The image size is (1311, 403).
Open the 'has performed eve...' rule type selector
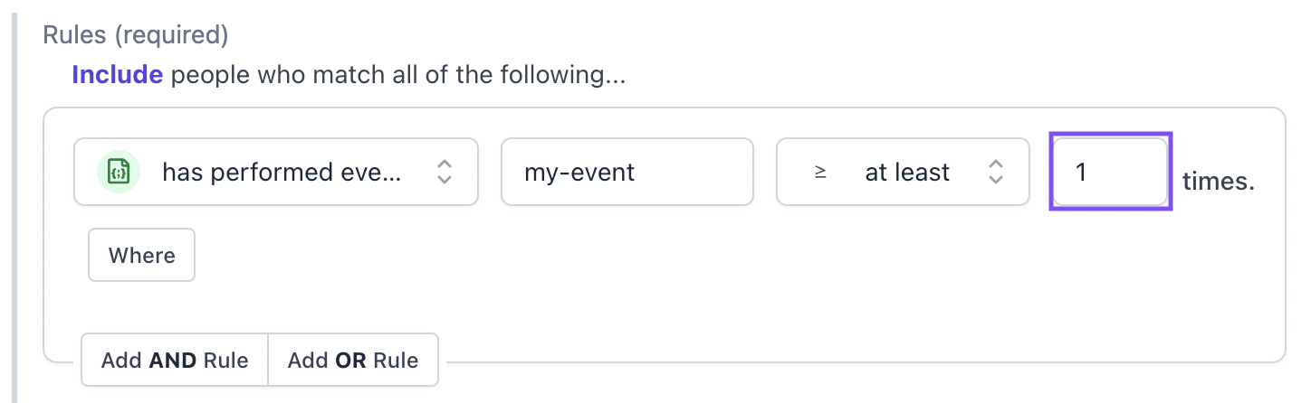pos(276,172)
